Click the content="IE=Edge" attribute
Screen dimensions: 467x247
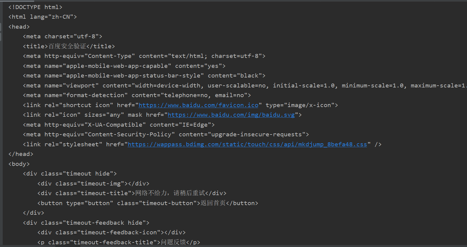(x=180, y=125)
